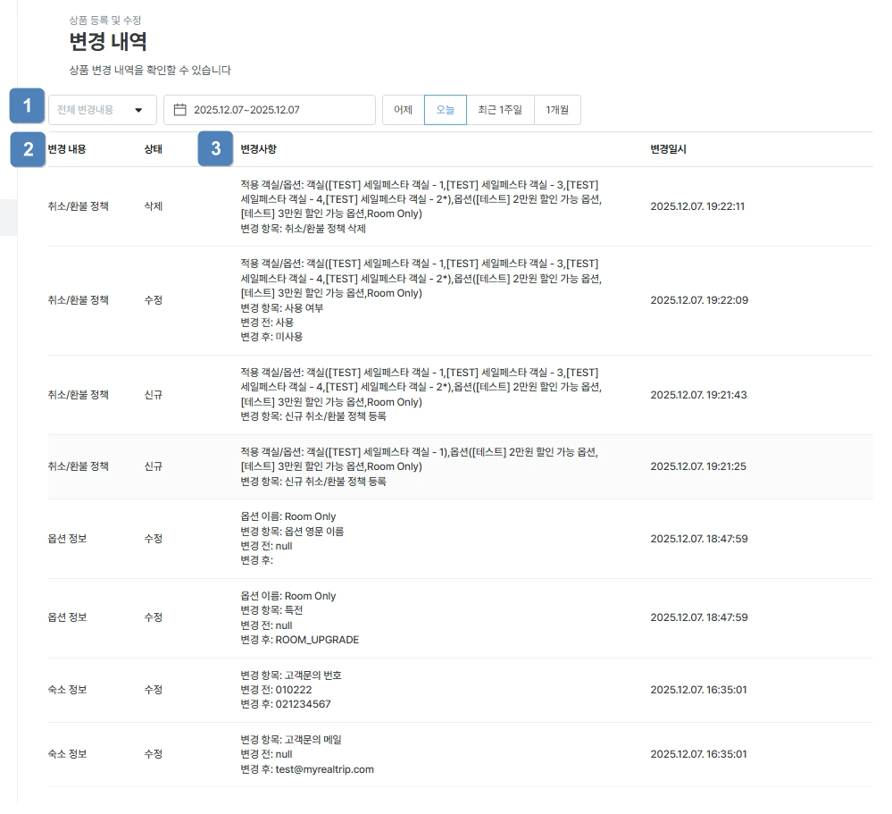Click the blue number 2 annotation badge
892x814 pixels.
click(x=28, y=149)
